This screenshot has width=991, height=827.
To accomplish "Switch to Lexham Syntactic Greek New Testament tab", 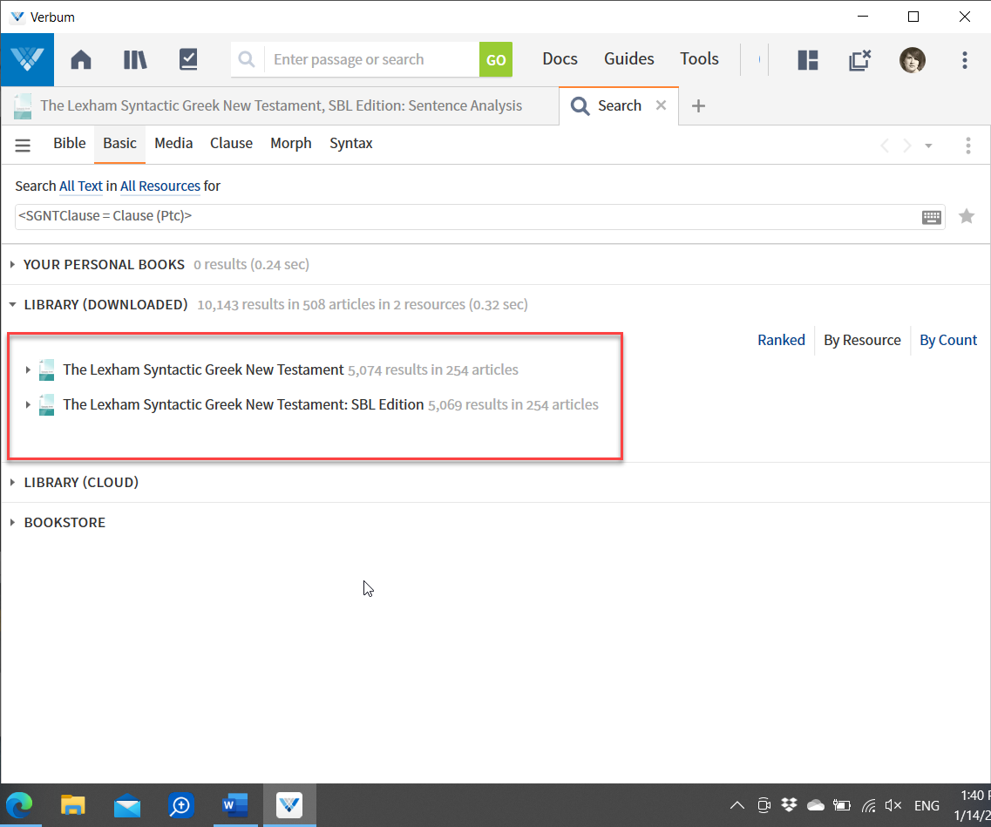I will 280,105.
